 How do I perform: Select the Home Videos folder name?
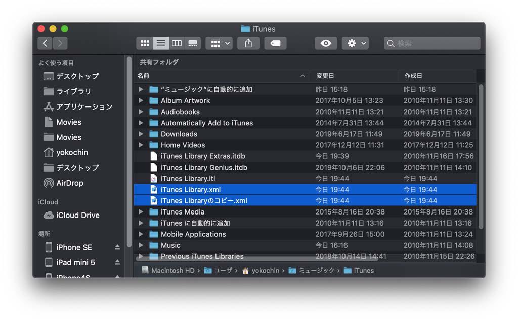pos(183,145)
